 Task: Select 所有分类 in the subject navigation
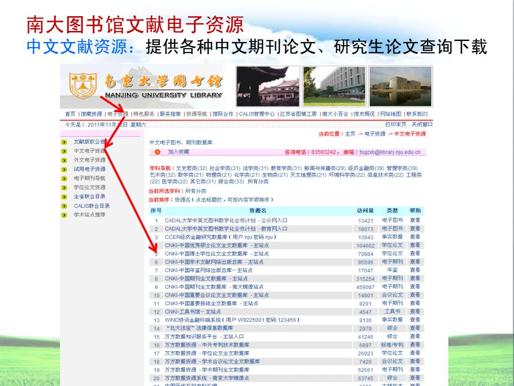[x=258, y=182]
